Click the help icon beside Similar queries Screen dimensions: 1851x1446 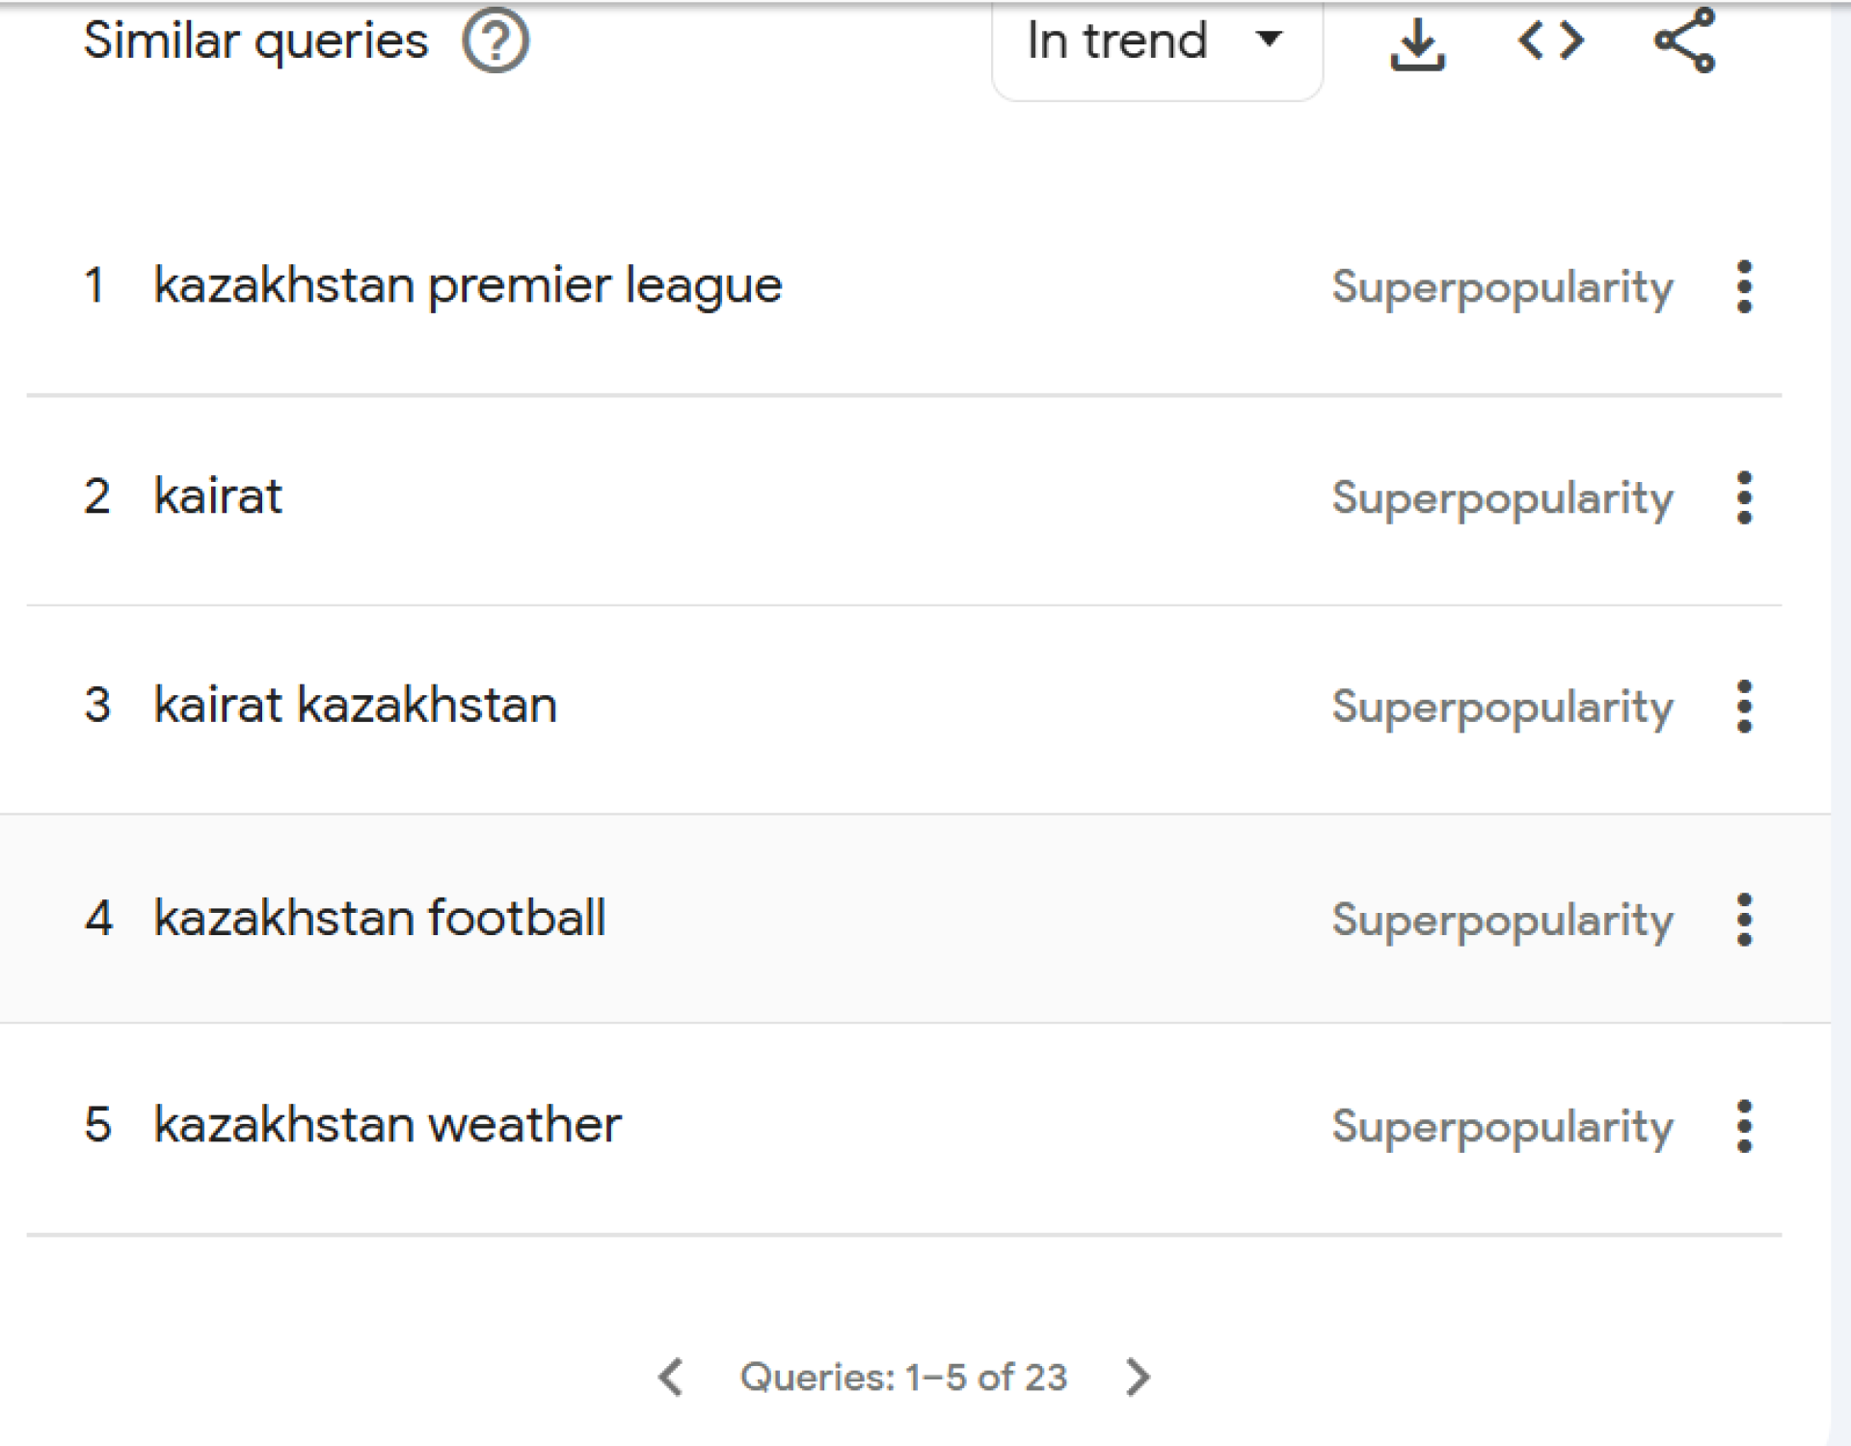coord(496,41)
